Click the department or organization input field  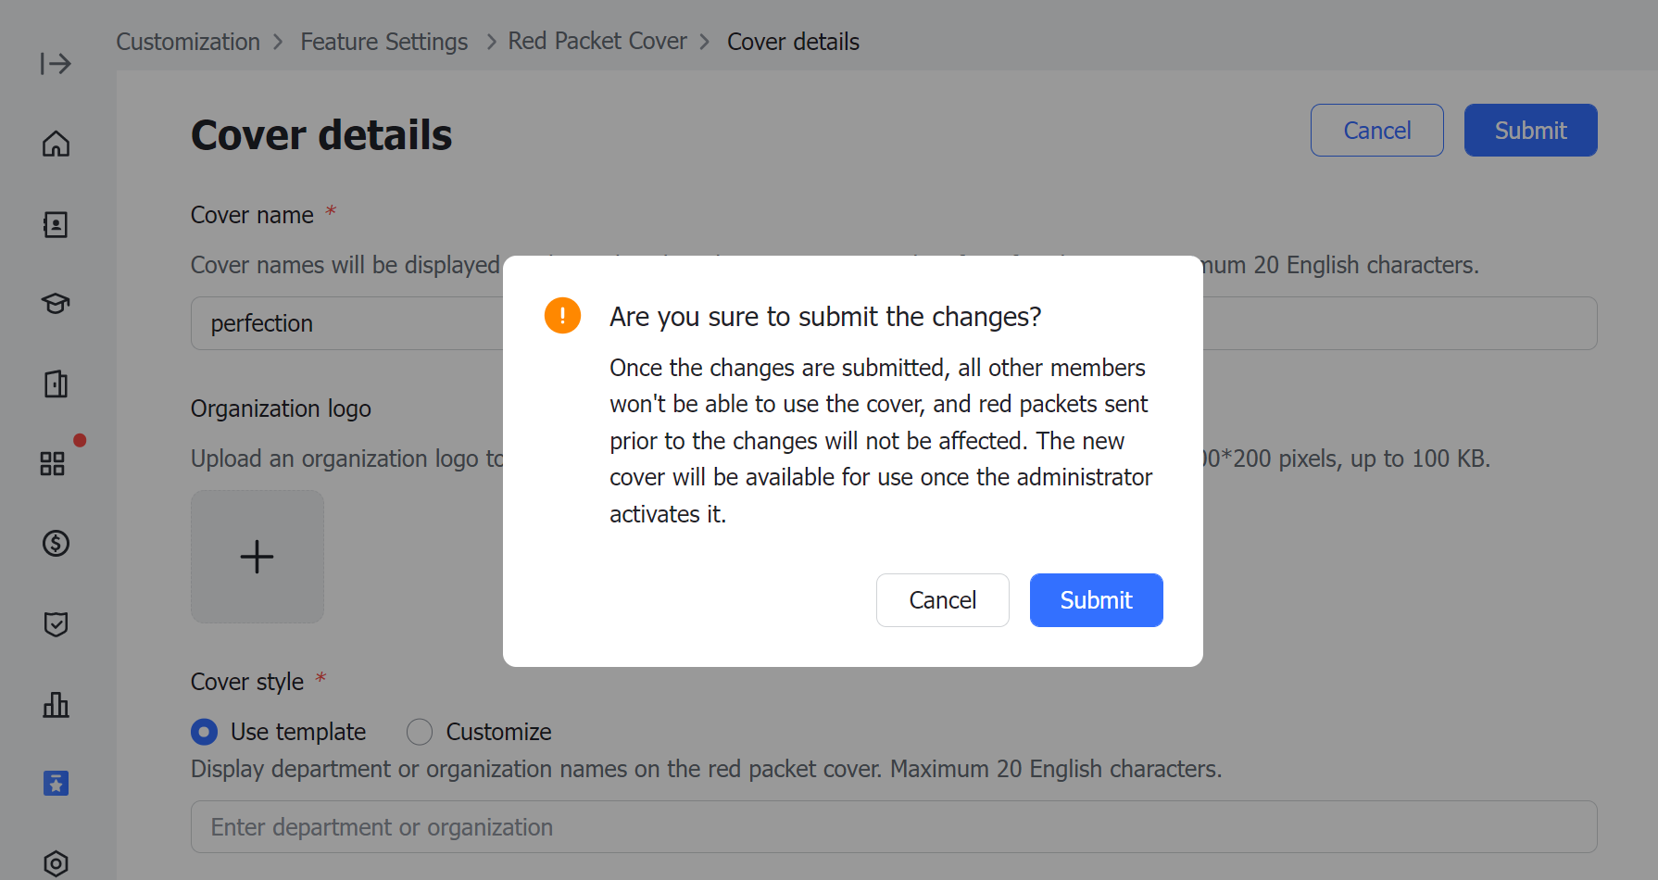[x=893, y=827]
